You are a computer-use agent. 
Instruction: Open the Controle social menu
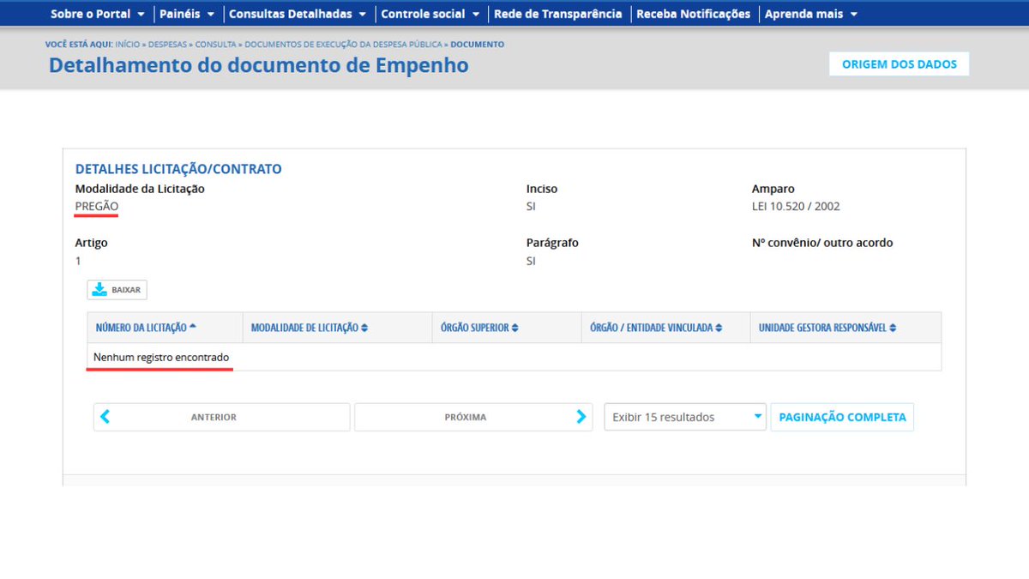click(x=430, y=14)
